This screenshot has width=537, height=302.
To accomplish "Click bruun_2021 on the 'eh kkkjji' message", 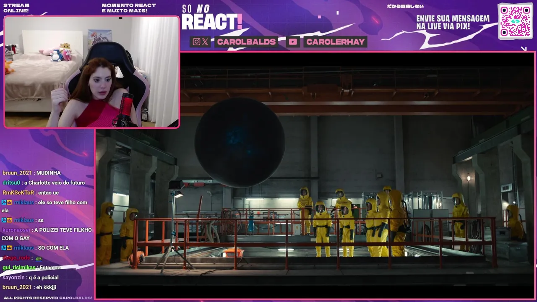I will (17, 287).
